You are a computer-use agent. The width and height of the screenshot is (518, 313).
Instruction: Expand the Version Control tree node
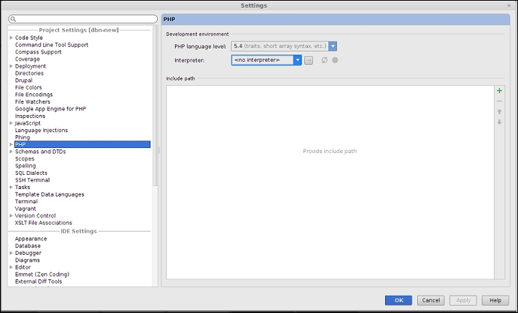(11, 216)
